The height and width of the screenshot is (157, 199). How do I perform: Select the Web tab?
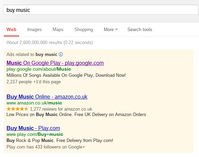click(x=11, y=29)
